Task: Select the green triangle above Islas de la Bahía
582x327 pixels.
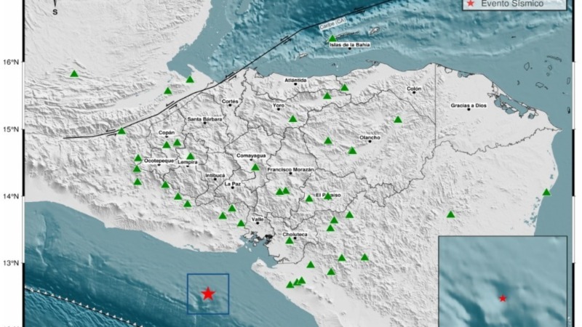Action: point(332,39)
